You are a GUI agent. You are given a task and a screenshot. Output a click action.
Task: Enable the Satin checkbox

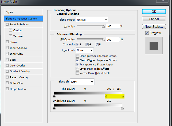pyautogui.click(x=7, y=60)
